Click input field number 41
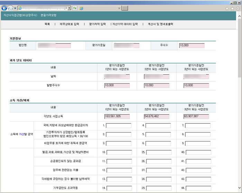The height and width of the screenshot is (193, 242). (198, 161)
